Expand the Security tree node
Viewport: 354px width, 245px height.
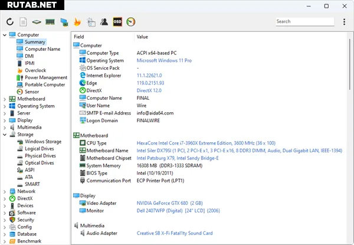click(5, 220)
